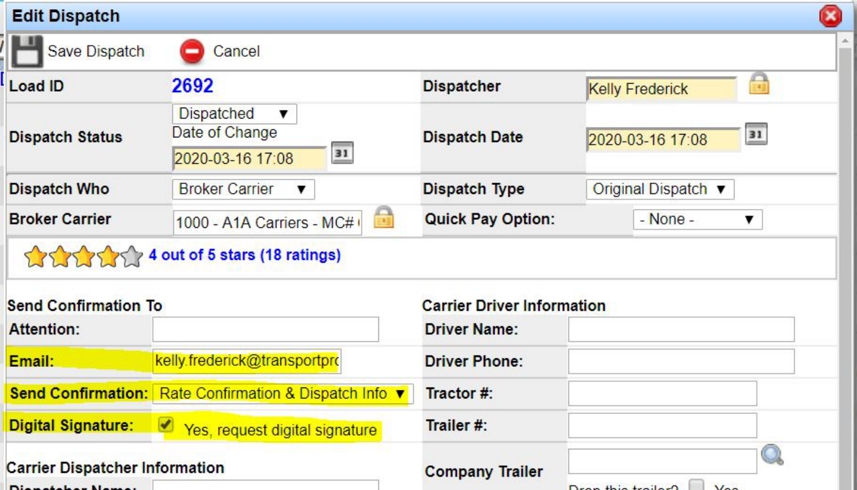Image resolution: width=857 pixels, height=490 pixels.
Task: Tick the Drop this trailer checkbox
Action: click(697, 485)
